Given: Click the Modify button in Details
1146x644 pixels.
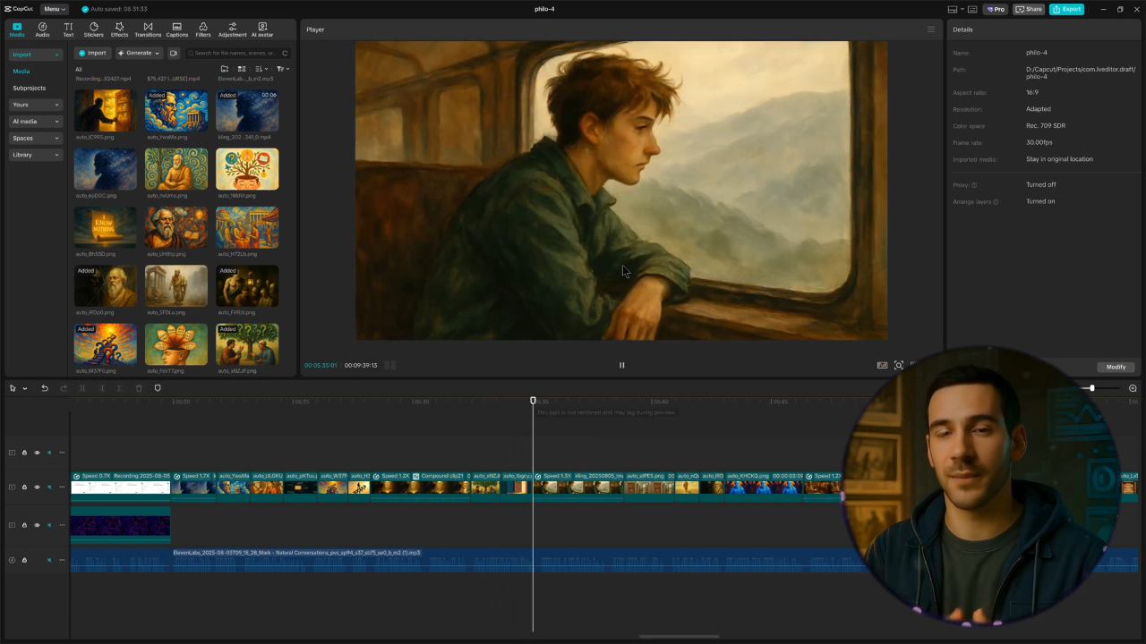Looking at the screenshot, I should 1116,367.
